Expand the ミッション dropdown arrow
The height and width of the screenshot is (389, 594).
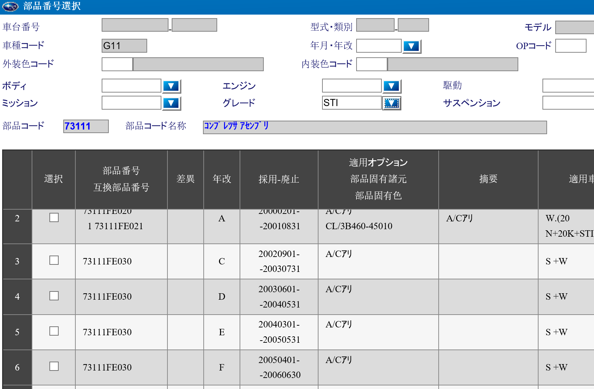tap(171, 103)
